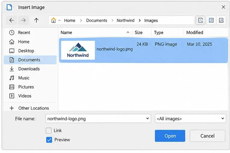Open Recent in the sidebar
Viewport: 230px width, 153px height.
point(30,33)
